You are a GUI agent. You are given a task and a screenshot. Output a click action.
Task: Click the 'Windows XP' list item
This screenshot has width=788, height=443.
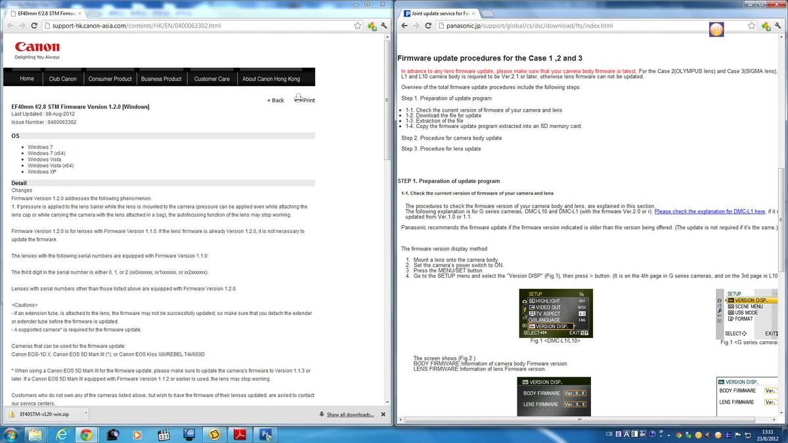[42, 172]
